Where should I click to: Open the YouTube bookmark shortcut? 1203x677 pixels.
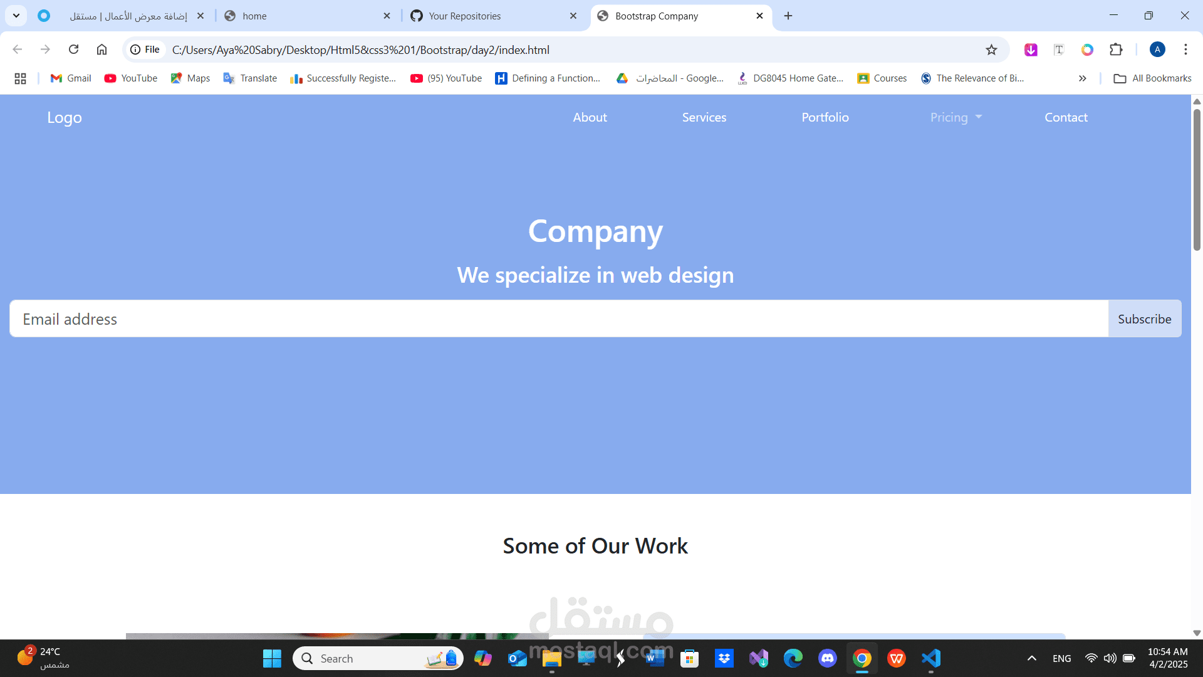point(130,78)
